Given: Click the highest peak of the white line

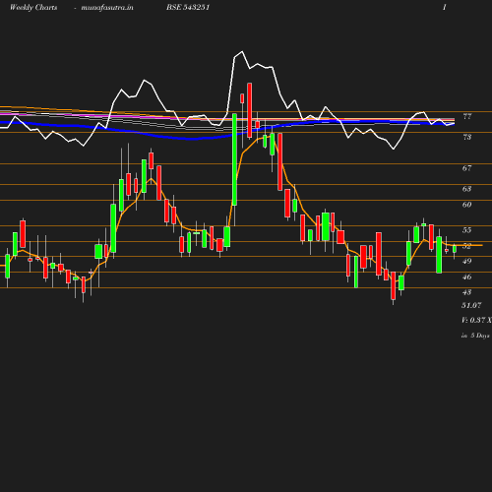Looking at the screenshot, I should pos(242,52).
